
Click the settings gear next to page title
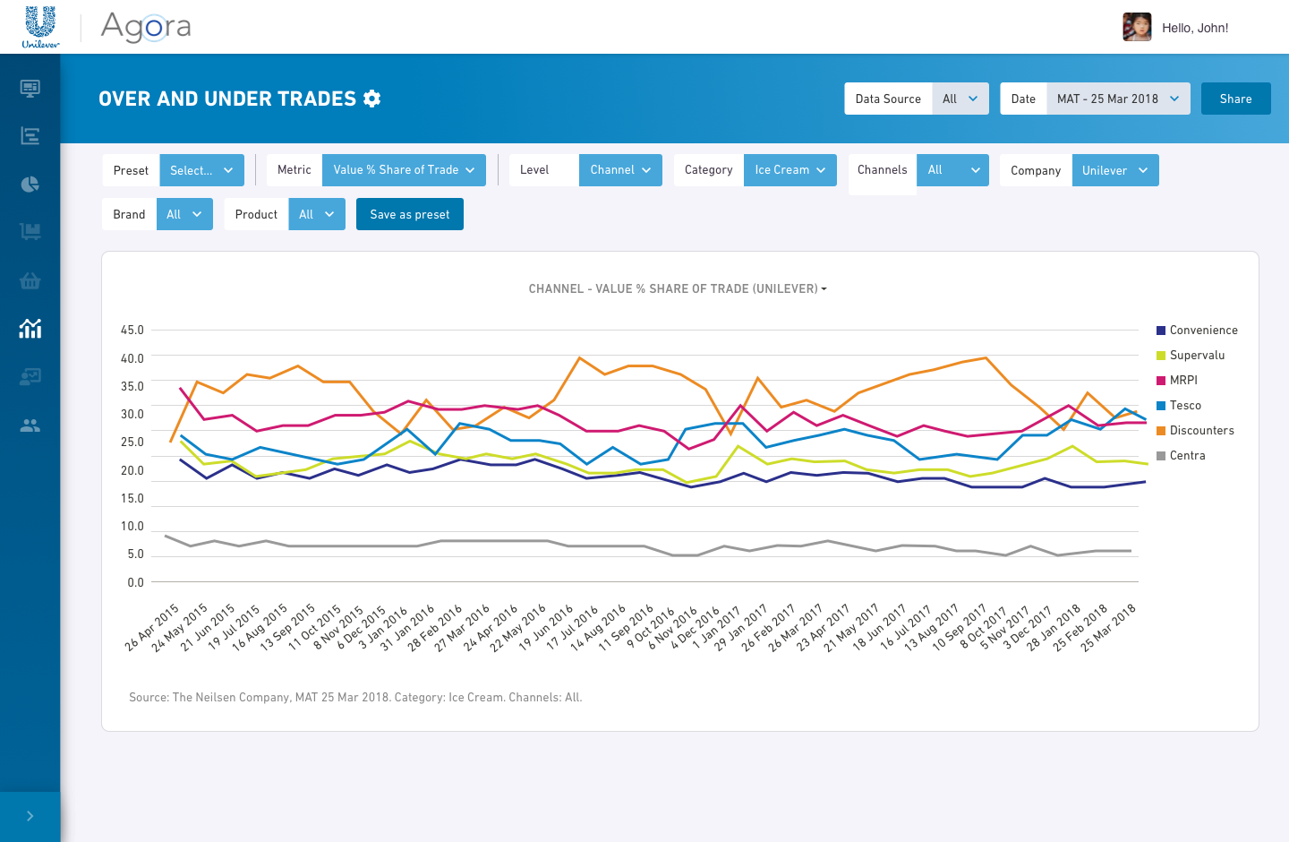pos(372,99)
